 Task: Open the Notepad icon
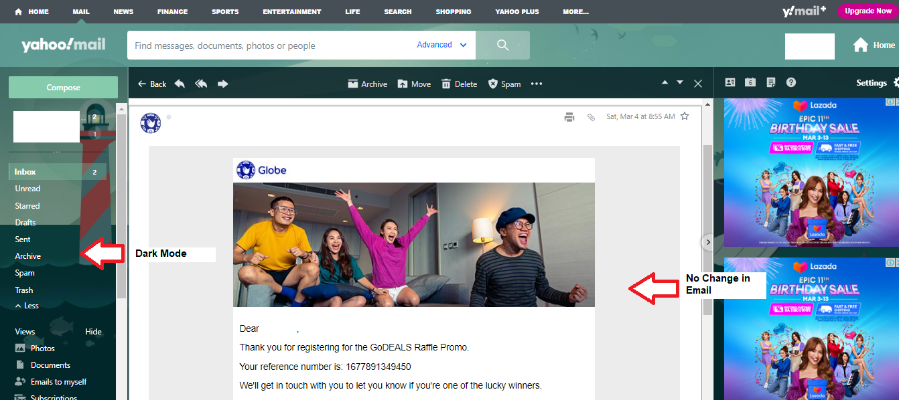pos(771,82)
